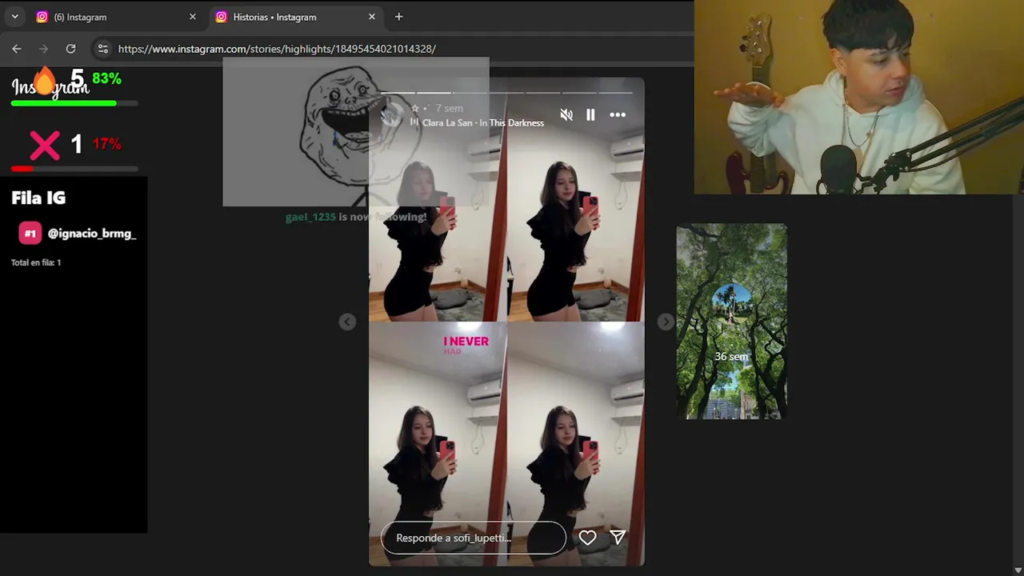Click the story progress bar at the top
The width and height of the screenshot is (1024, 576).
(506, 93)
